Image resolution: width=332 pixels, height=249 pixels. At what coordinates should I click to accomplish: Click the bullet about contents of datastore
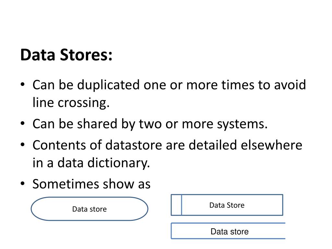point(167,154)
